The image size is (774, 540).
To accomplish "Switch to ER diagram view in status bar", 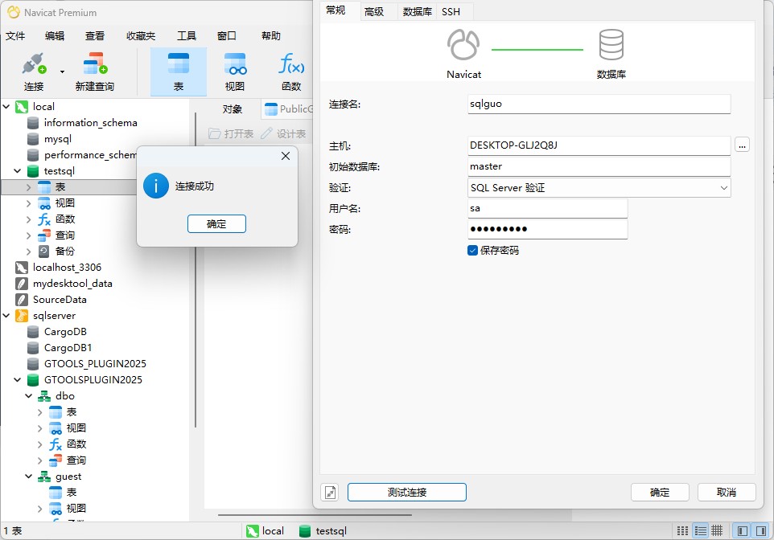I will (x=717, y=530).
